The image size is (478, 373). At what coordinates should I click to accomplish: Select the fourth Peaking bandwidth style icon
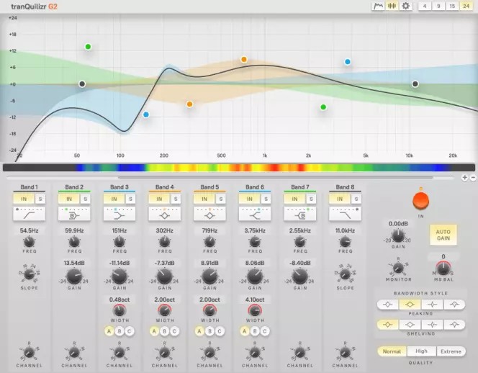[454, 305]
